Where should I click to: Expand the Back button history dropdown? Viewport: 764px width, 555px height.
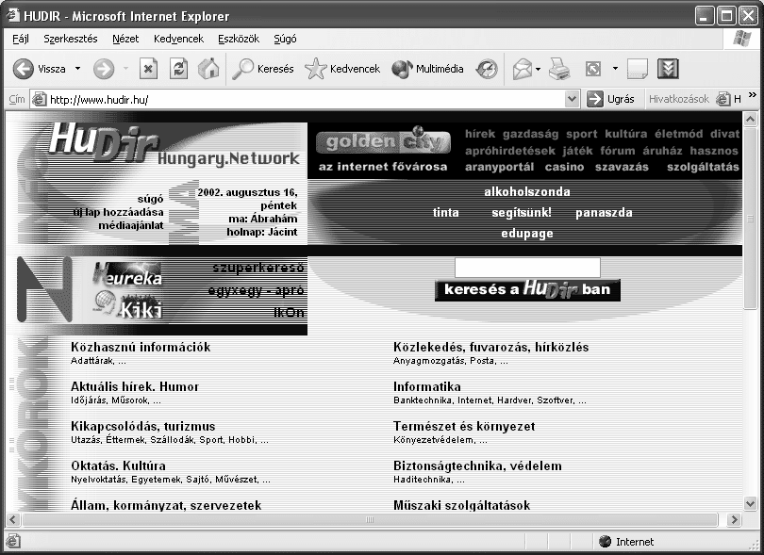click(x=77, y=69)
